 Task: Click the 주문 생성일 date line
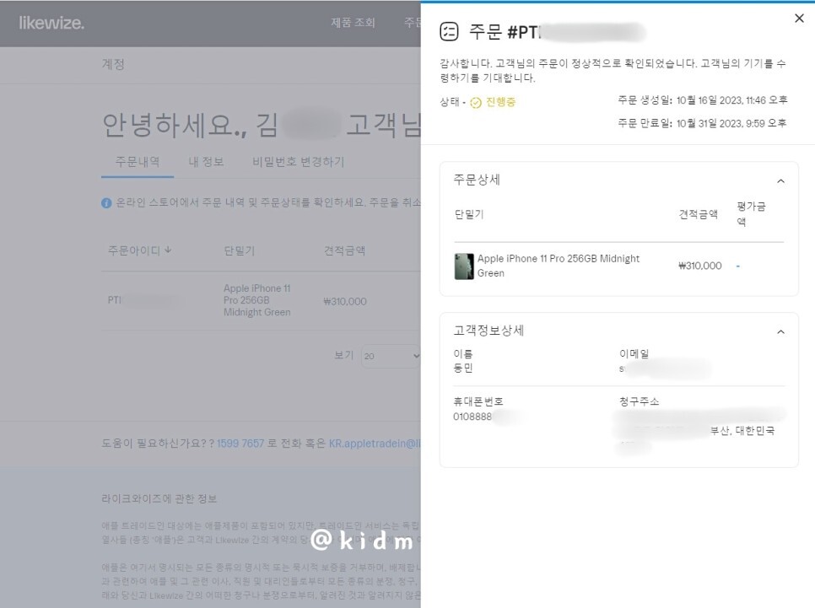pyautogui.click(x=703, y=100)
